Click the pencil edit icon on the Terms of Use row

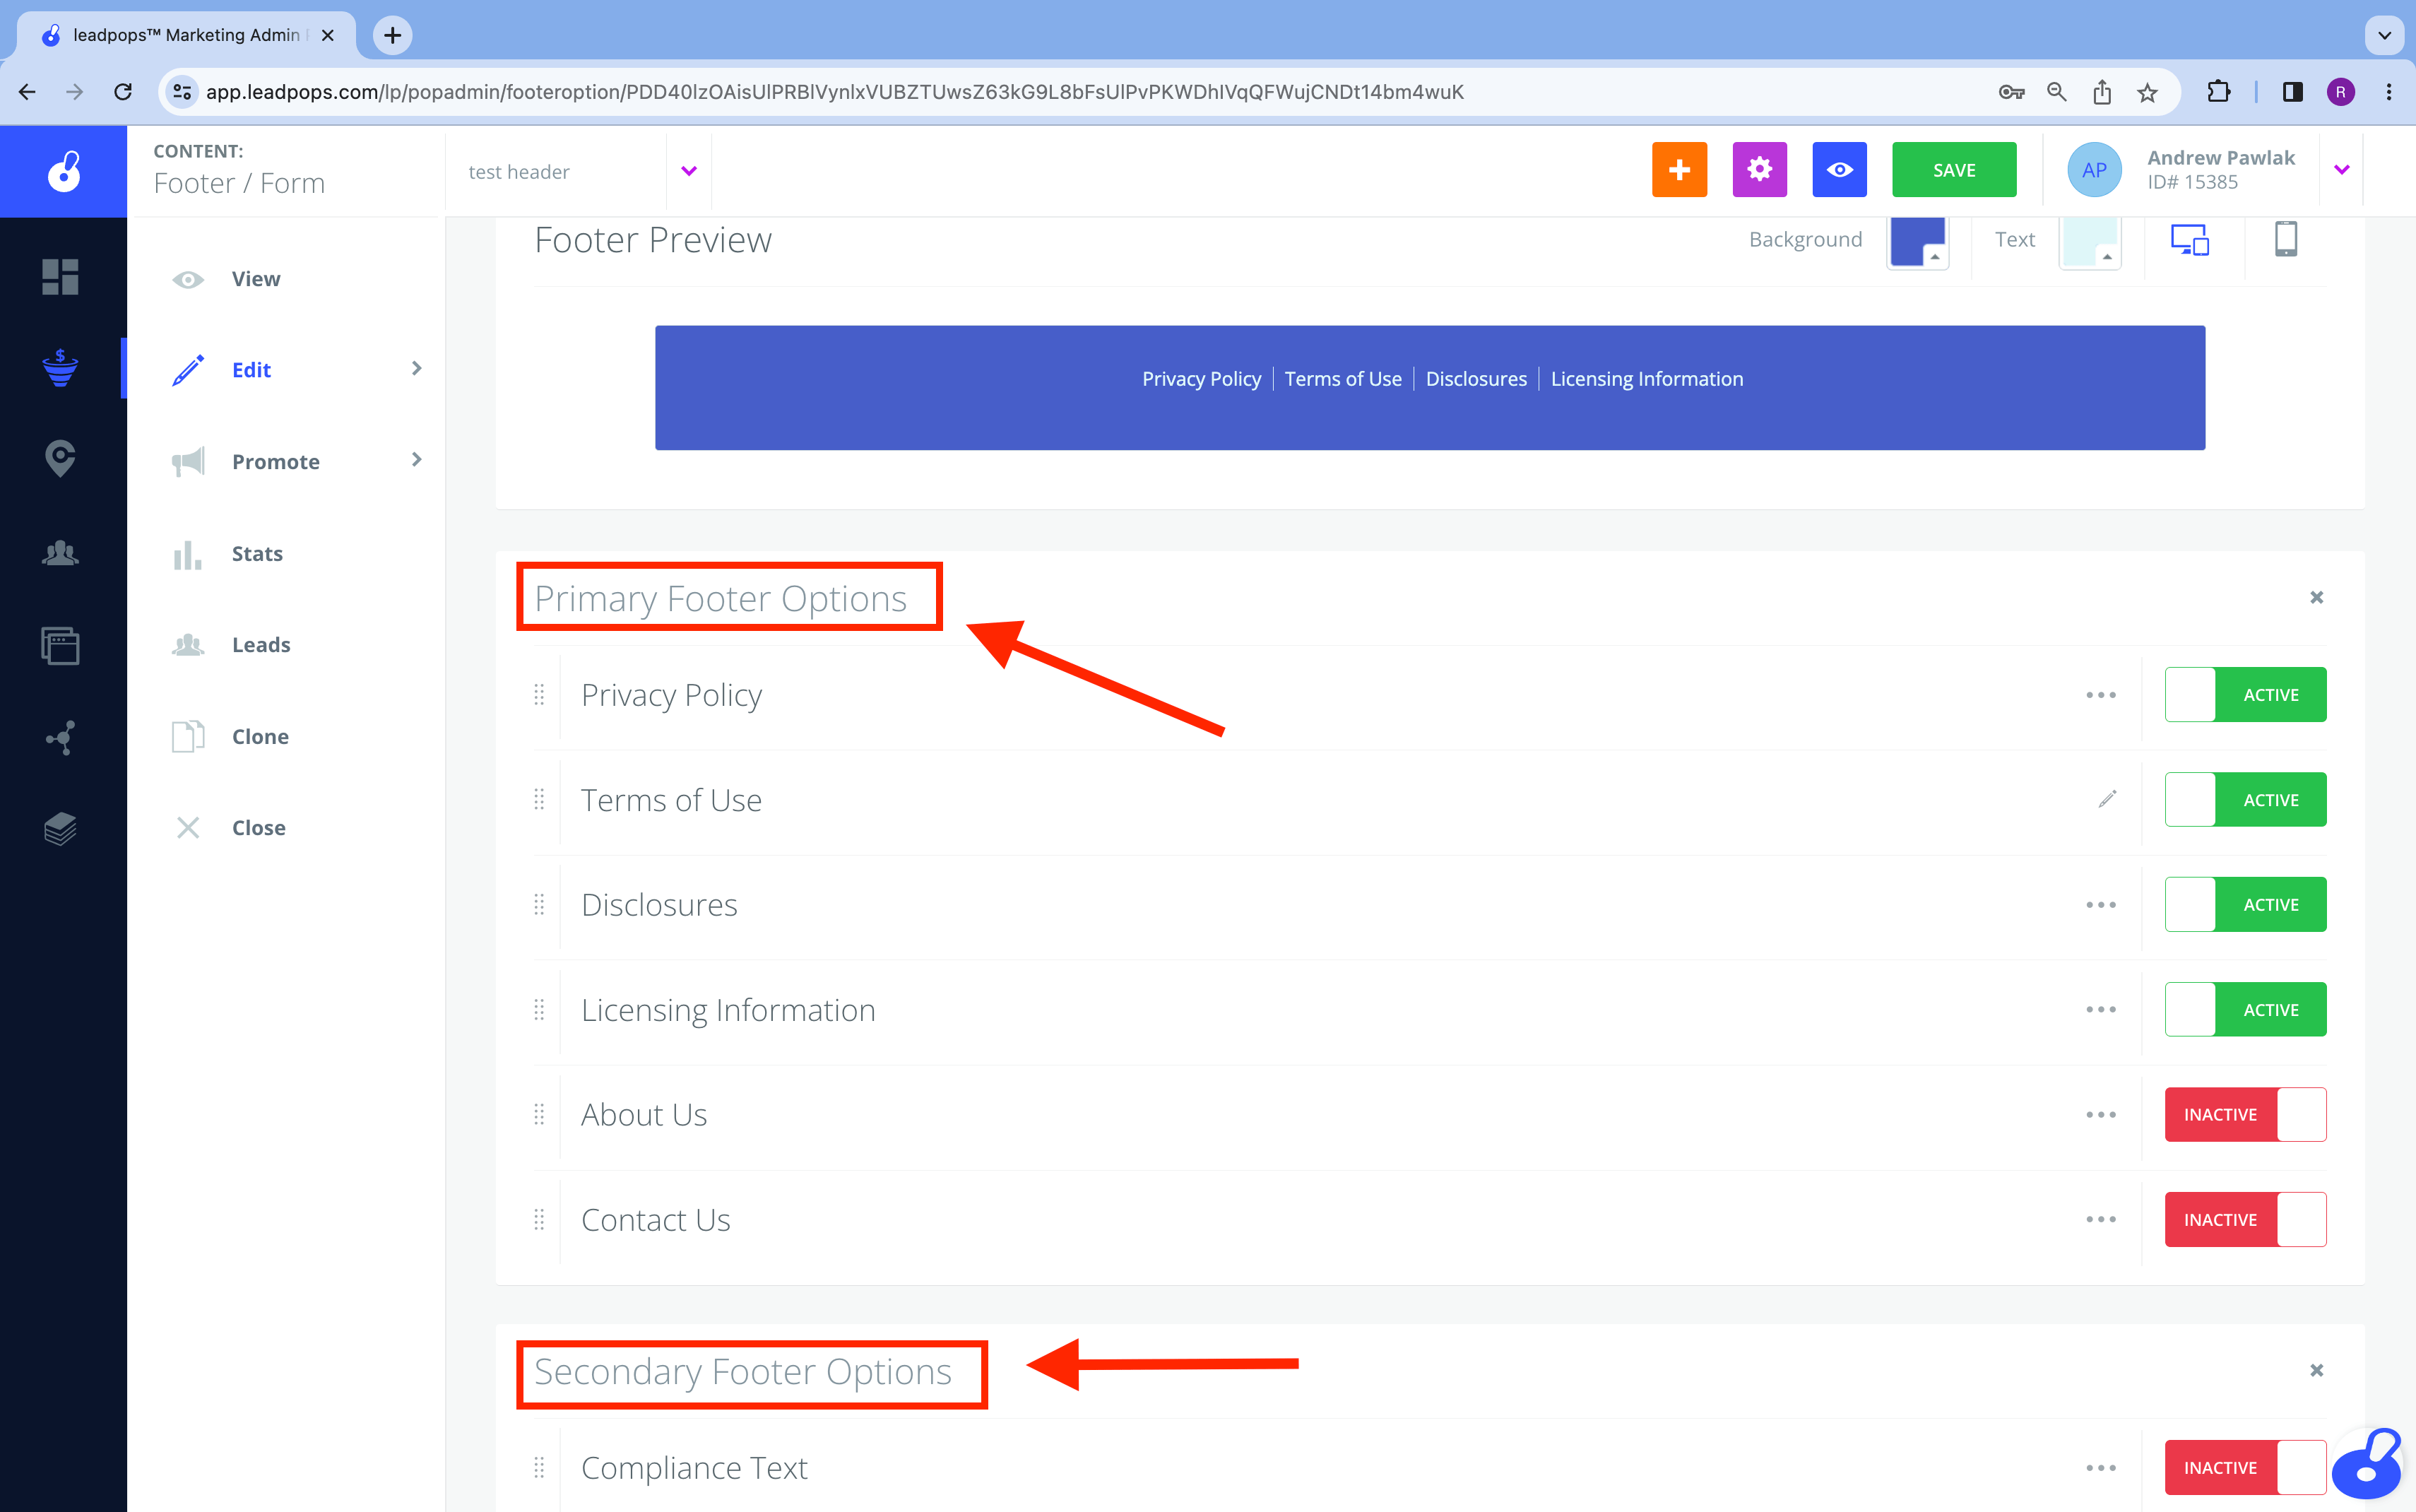pyautogui.click(x=2107, y=799)
